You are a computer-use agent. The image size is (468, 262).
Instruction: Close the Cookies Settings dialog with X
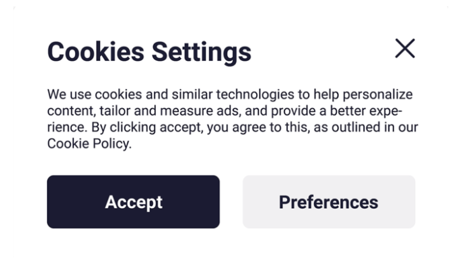[x=405, y=48]
